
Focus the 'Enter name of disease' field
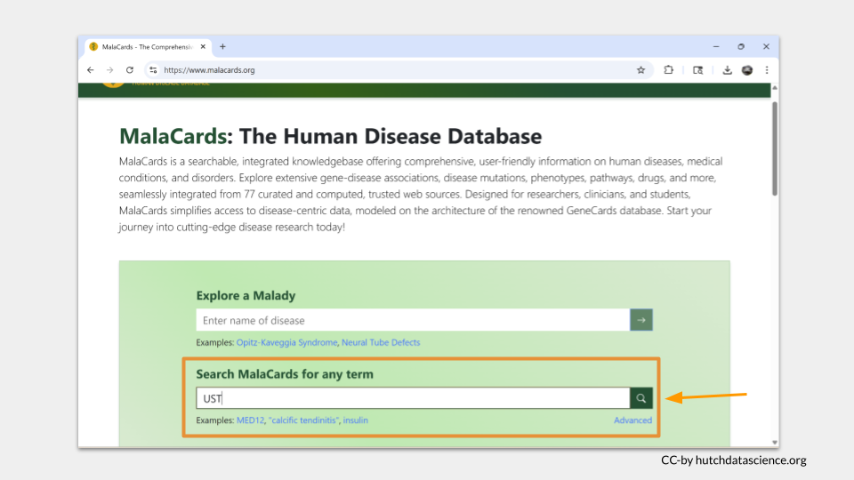(x=413, y=320)
